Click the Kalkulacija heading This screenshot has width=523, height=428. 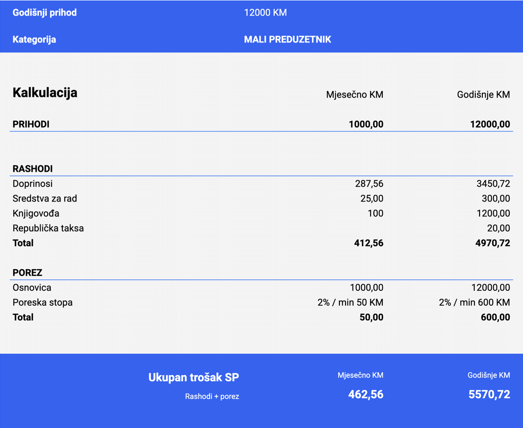(x=45, y=92)
